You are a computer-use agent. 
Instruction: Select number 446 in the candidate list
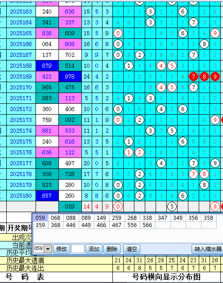71,225
